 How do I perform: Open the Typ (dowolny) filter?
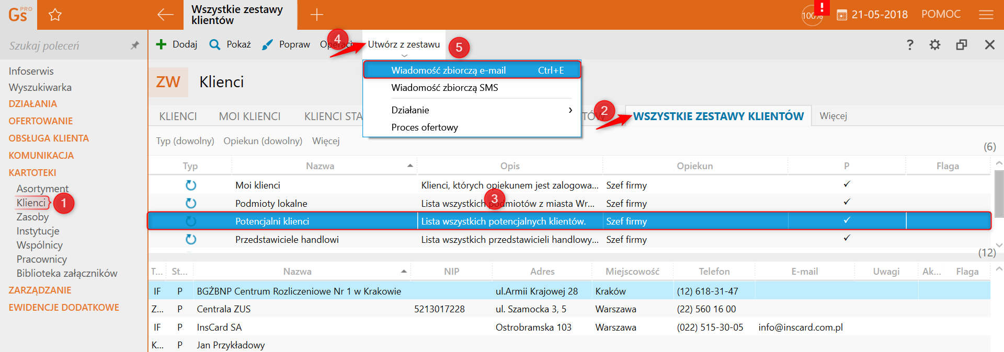tap(185, 141)
